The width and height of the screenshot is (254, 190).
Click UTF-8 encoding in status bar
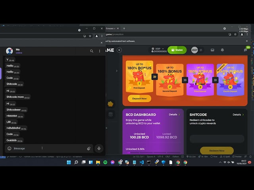coord(160,157)
